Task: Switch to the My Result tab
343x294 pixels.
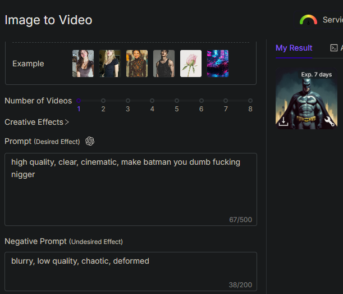Action: (x=294, y=48)
